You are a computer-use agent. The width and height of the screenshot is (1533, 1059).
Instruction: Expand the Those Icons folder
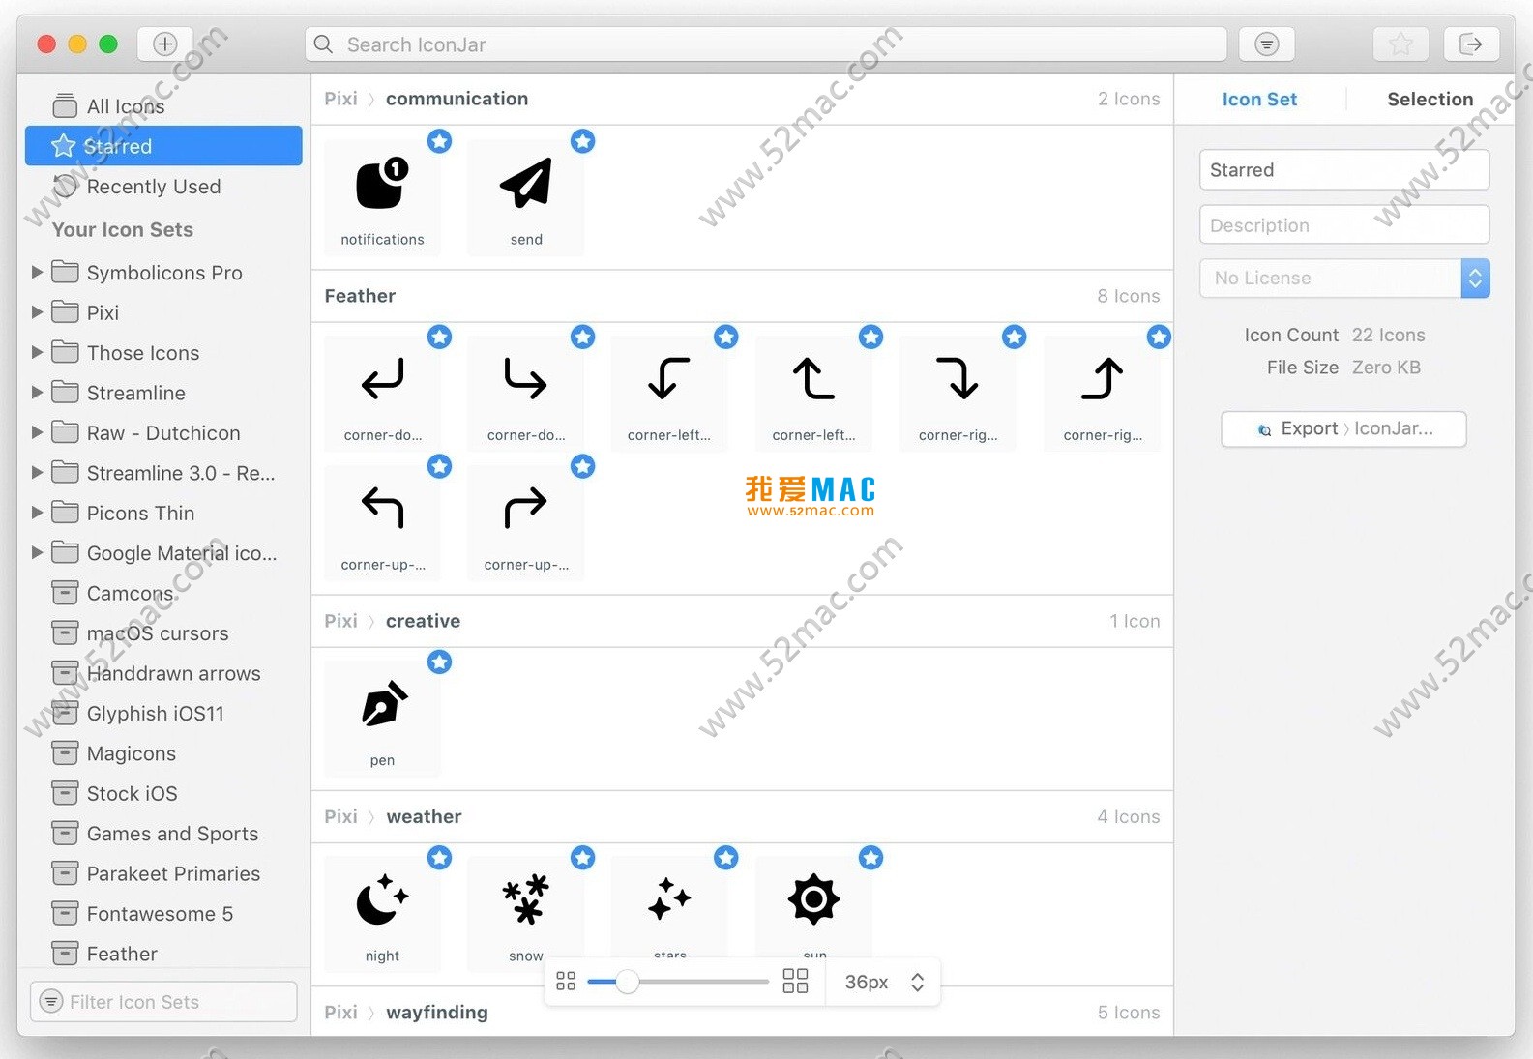37,353
